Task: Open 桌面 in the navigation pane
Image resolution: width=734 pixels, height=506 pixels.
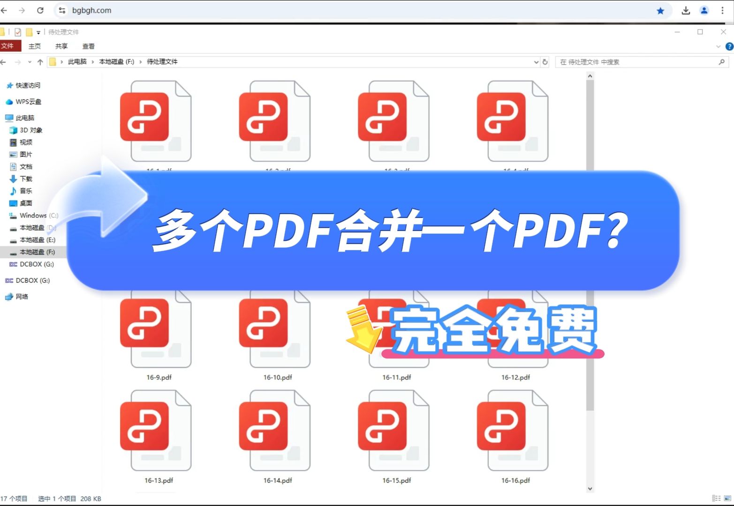Action: pyautogui.click(x=21, y=203)
